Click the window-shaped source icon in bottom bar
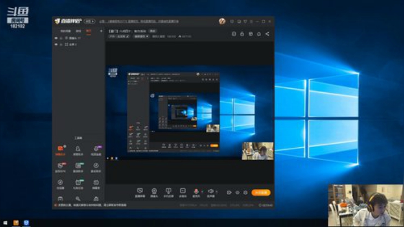404x227 pixels. click(x=183, y=192)
